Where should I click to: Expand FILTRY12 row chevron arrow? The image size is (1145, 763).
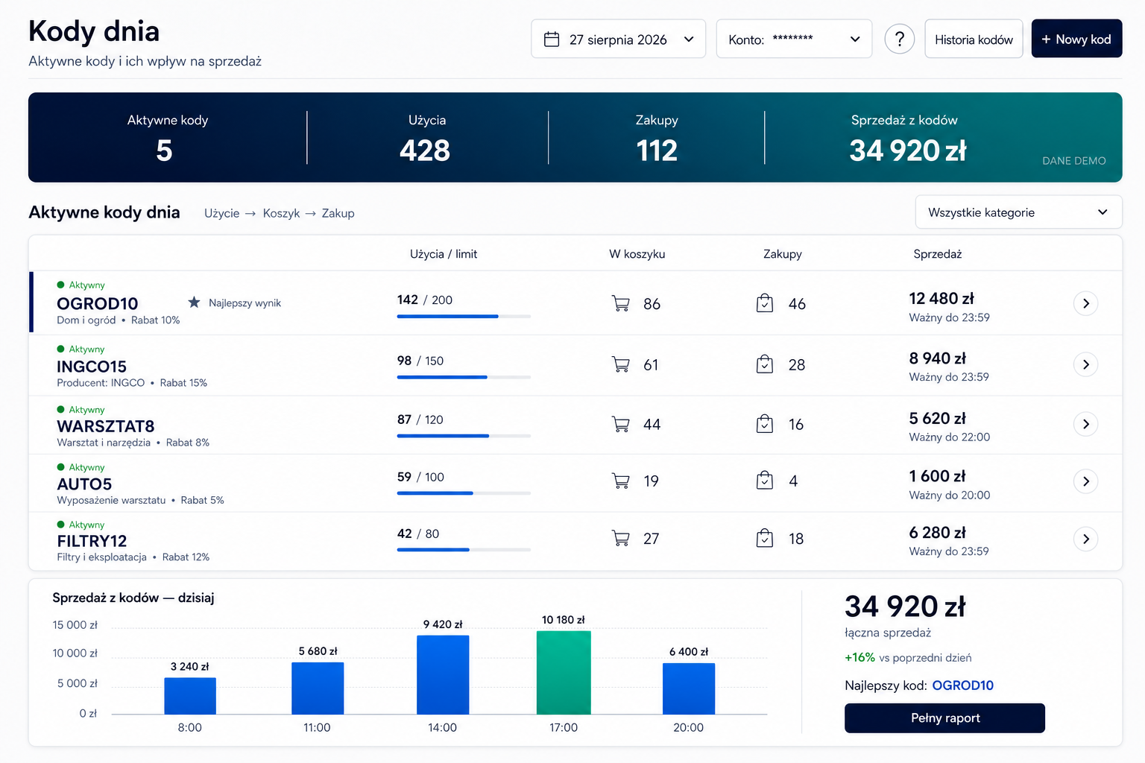pyautogui.click(x=1085, y=539)
